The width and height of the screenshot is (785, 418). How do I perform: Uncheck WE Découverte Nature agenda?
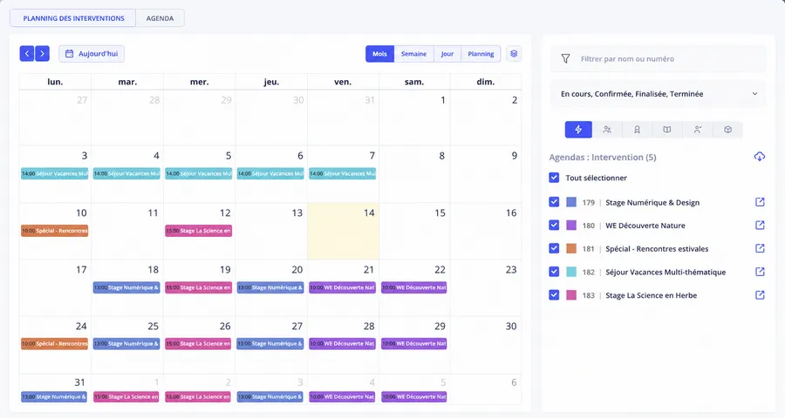point(554,225)
